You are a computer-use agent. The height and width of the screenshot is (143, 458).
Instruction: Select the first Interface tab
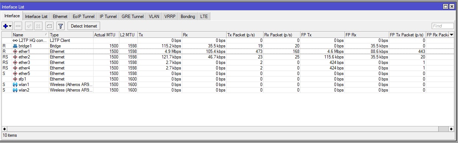coord(12,16)
